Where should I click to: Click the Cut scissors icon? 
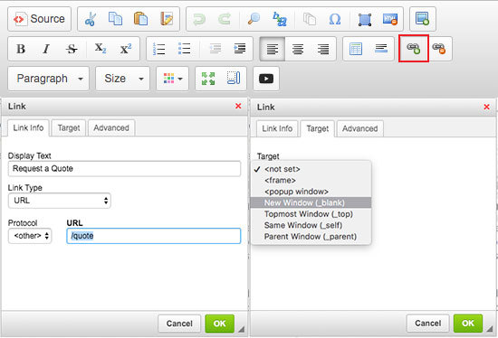pyautogui.click(x=91, y=19)
